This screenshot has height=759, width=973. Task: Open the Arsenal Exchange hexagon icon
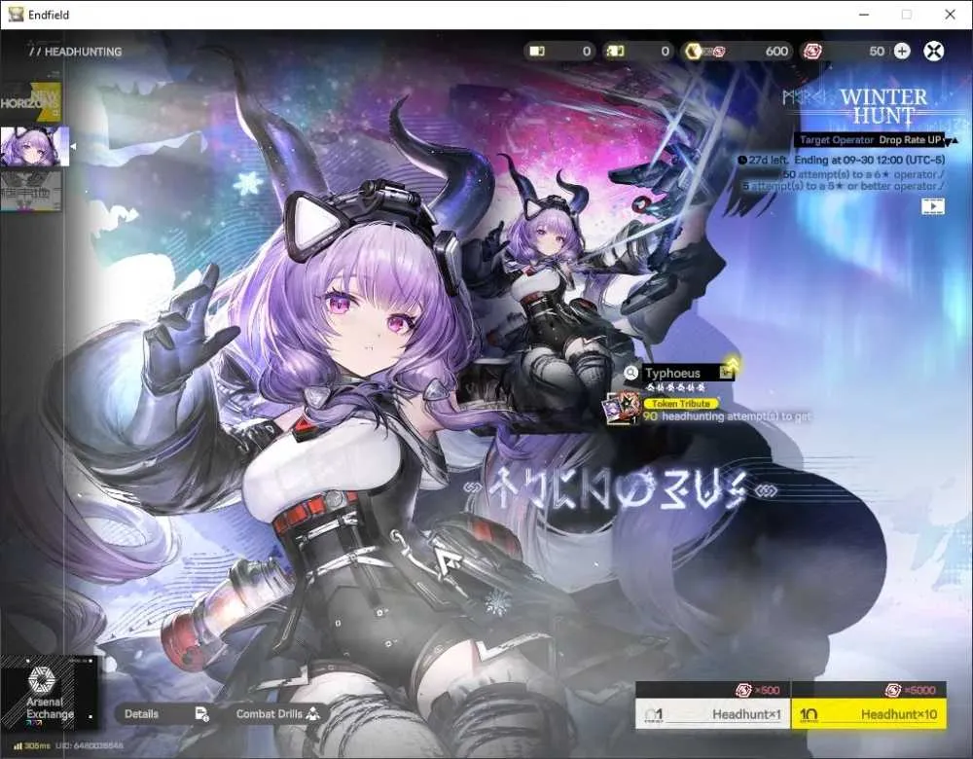point(42,681)
